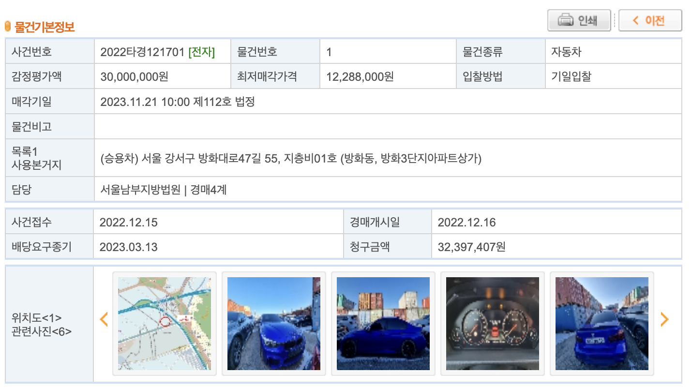692x388 pixels.
Task: Open the blue car front view photo
Action: click(274, 324)
